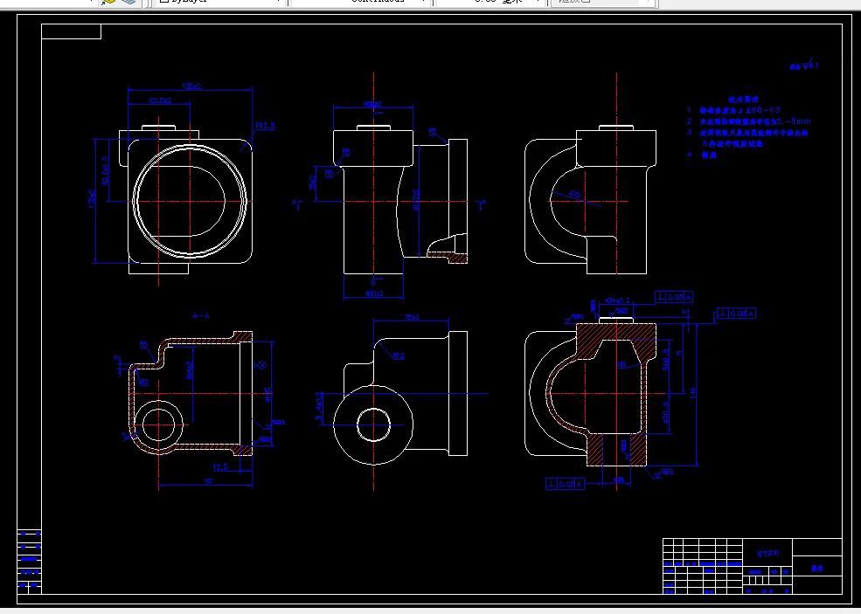Select the R12.5 radius label
This screenshot has height=614, width=861.
coord(265,126)
